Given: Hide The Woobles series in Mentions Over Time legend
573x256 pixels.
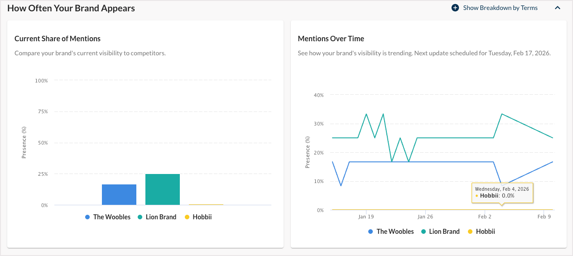Looking at the screenshot, I should coord(395,232).
